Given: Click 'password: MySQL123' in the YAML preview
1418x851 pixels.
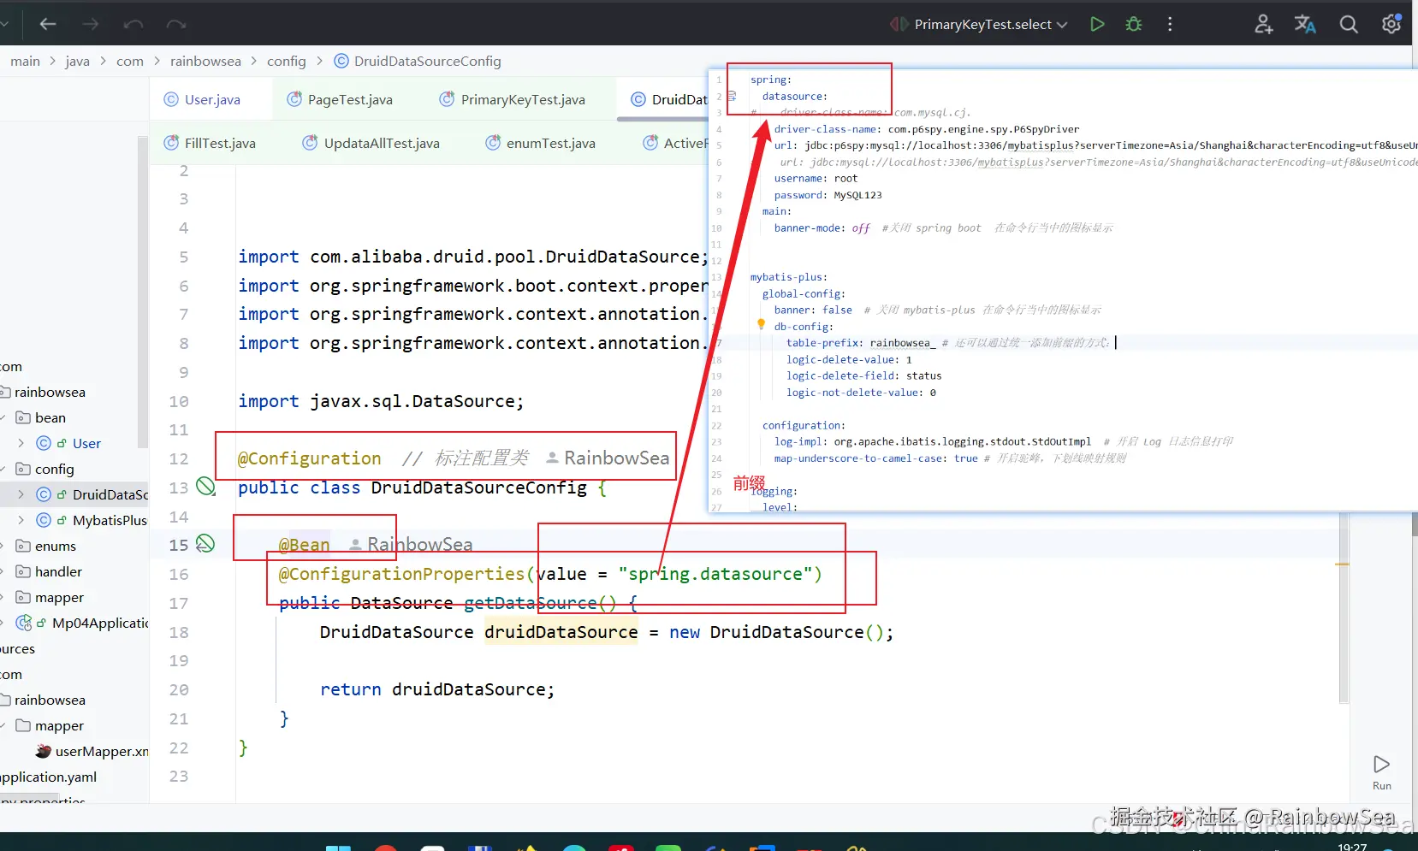Looking at the screenshot, I should point(828,195).
